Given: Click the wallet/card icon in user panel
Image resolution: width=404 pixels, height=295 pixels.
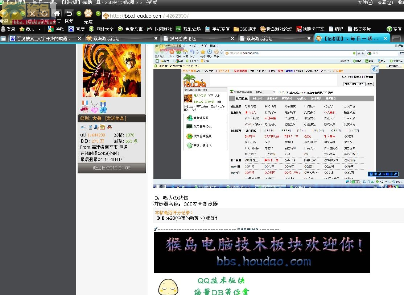Looking at the screenshot, I should pyautogui.click(x=102, y=127).
